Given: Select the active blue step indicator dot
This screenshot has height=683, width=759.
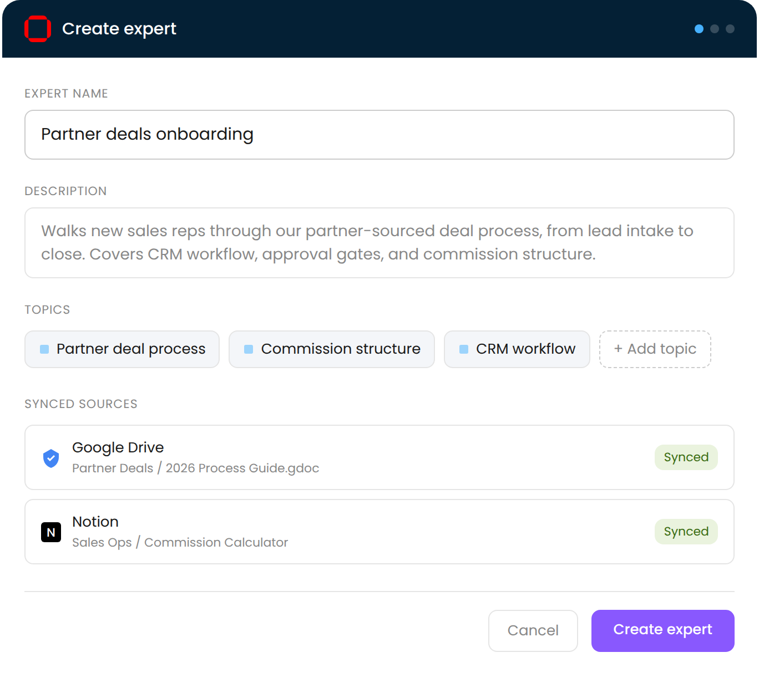Looking at the screenshot, I should pos(698,29).
